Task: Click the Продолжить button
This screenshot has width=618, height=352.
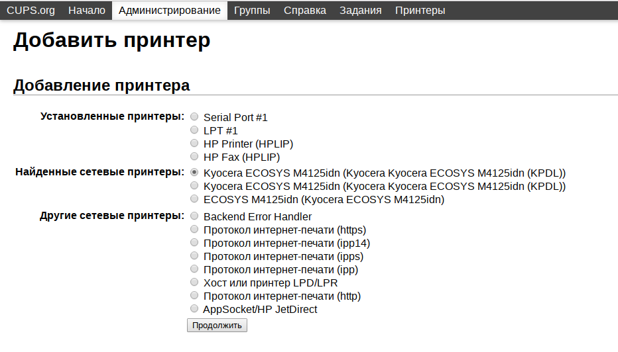Action: click(217, 326)
